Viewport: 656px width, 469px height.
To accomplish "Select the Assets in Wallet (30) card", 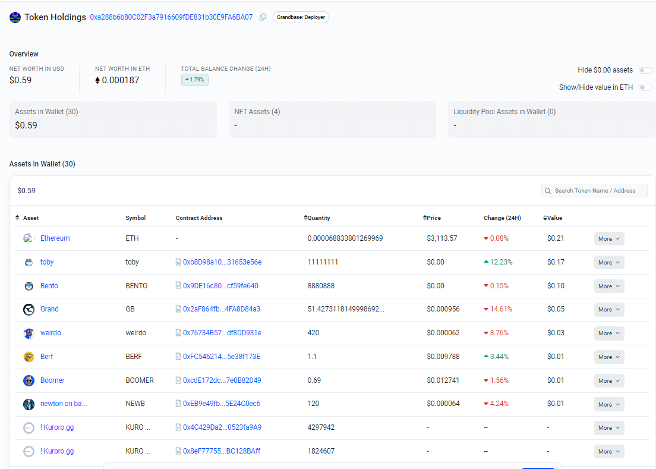I will (113, 119).
